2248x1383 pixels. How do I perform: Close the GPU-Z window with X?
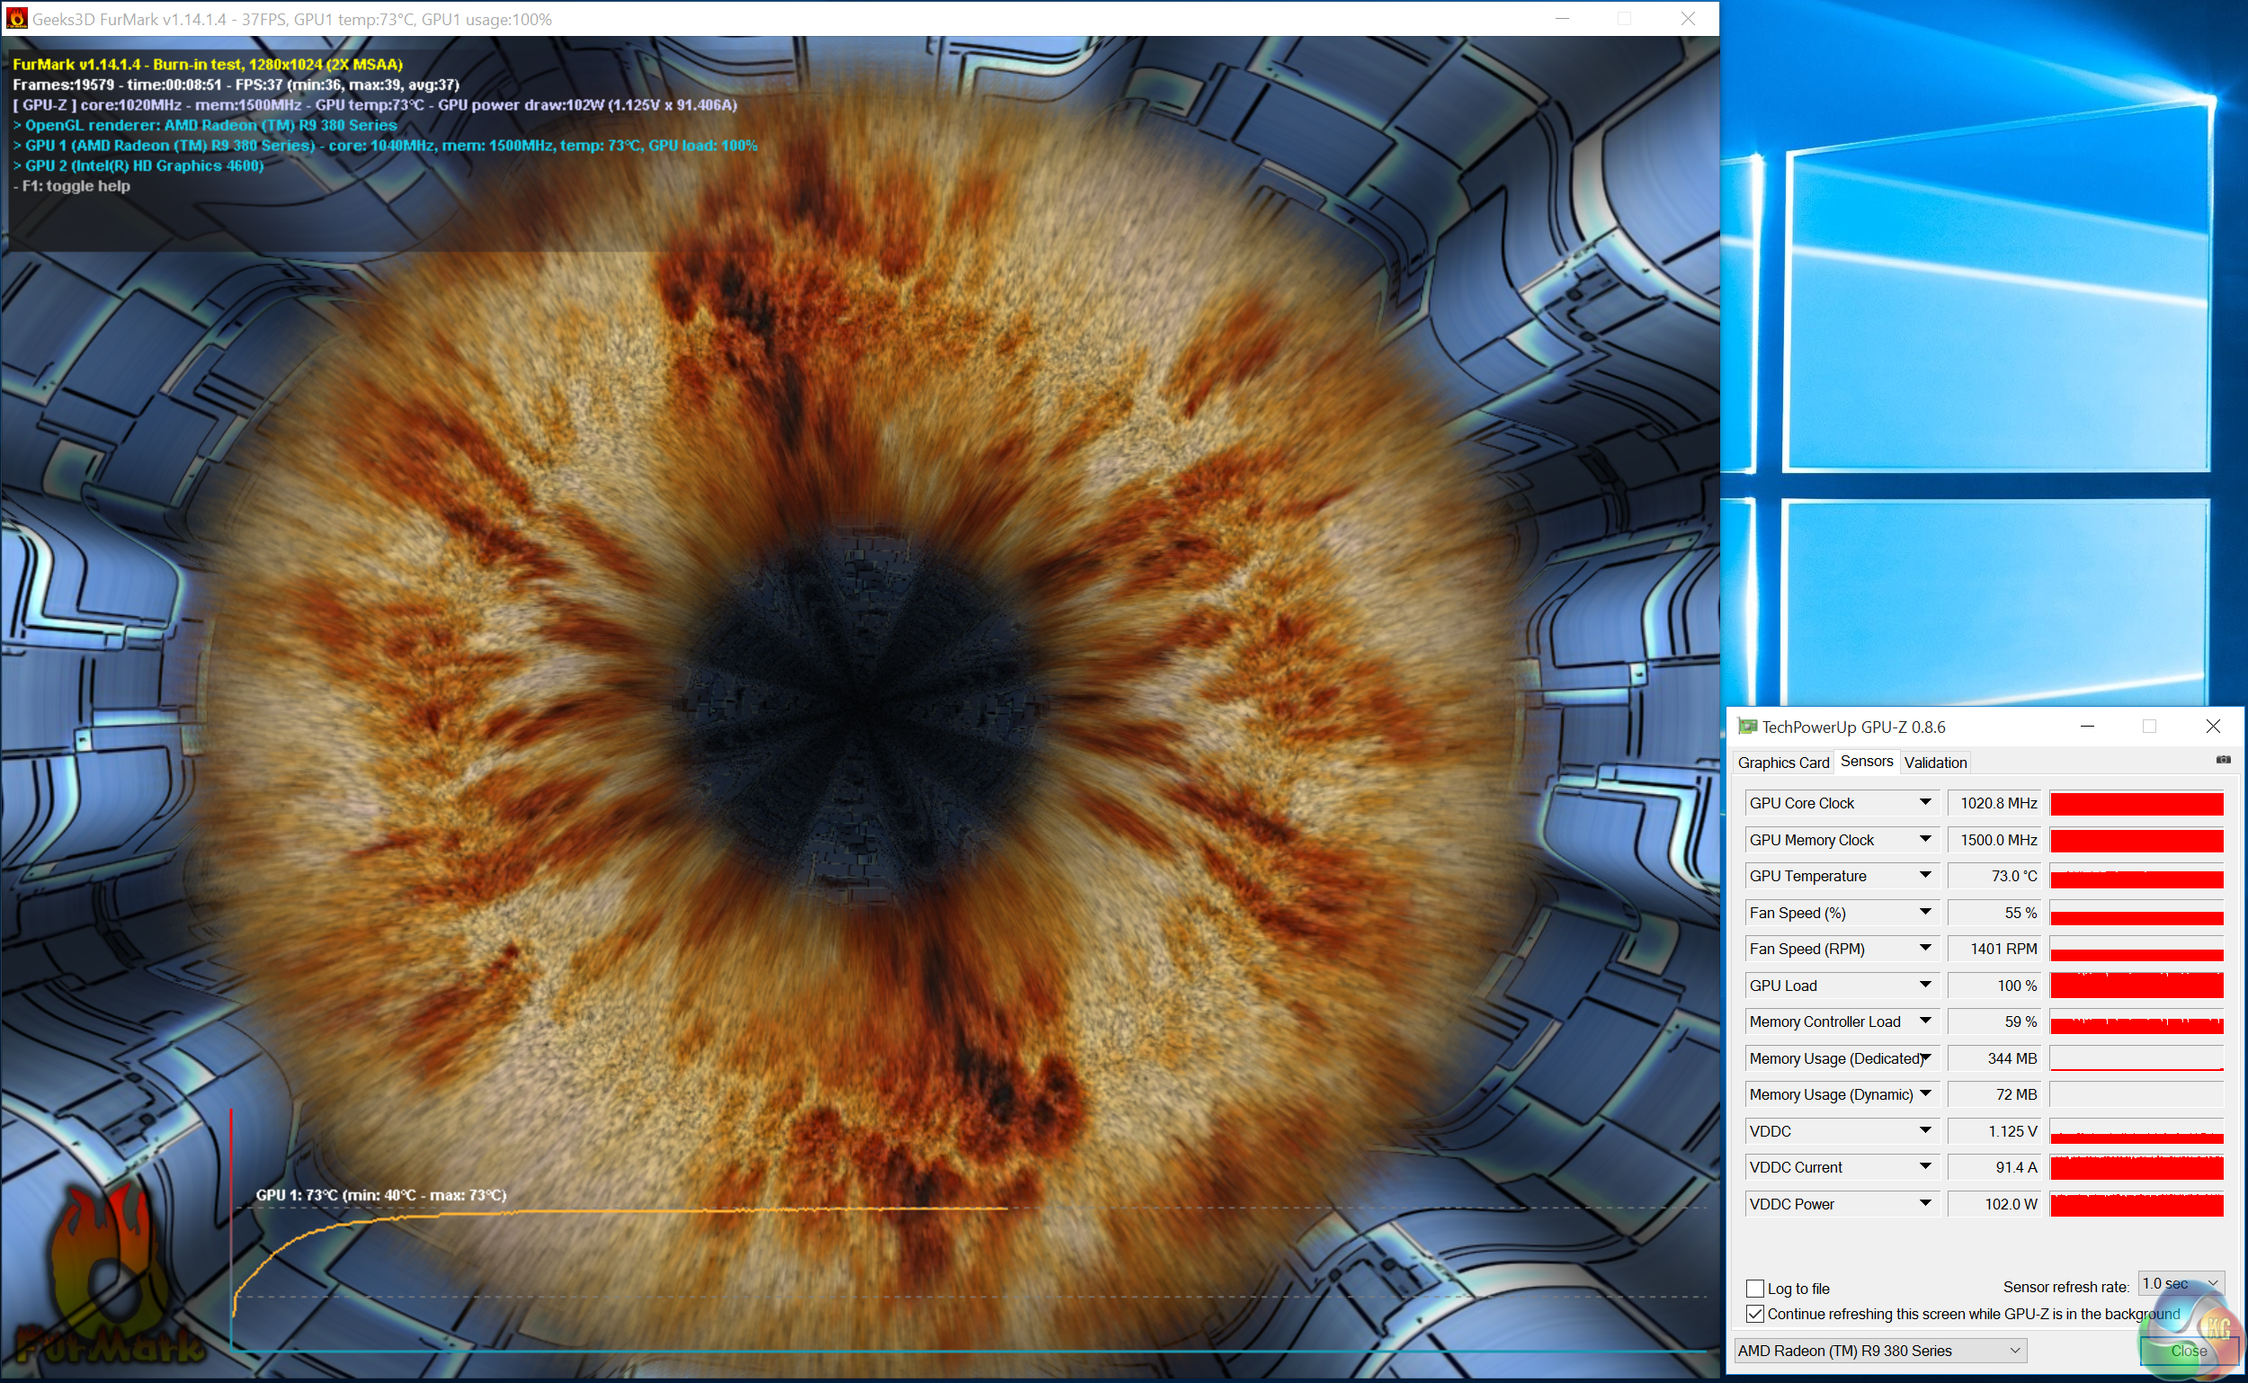click(x=2212, y=727)
